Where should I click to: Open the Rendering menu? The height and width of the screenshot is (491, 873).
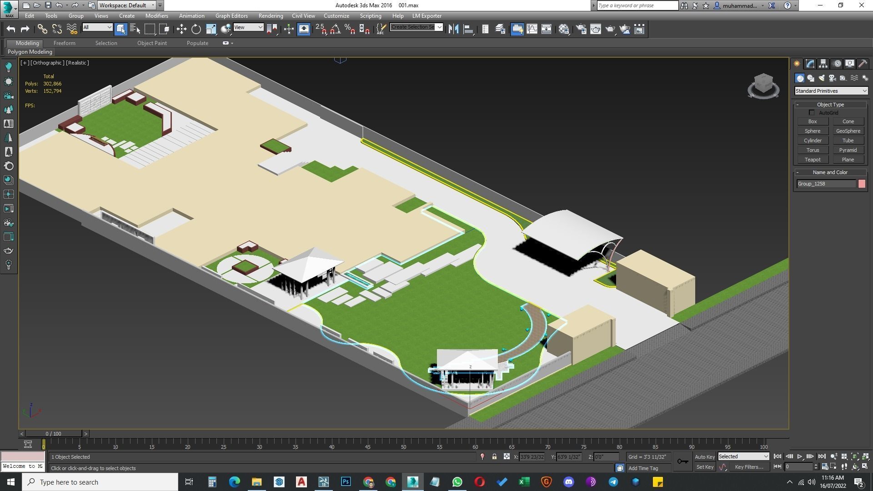[x=271, y=16]
